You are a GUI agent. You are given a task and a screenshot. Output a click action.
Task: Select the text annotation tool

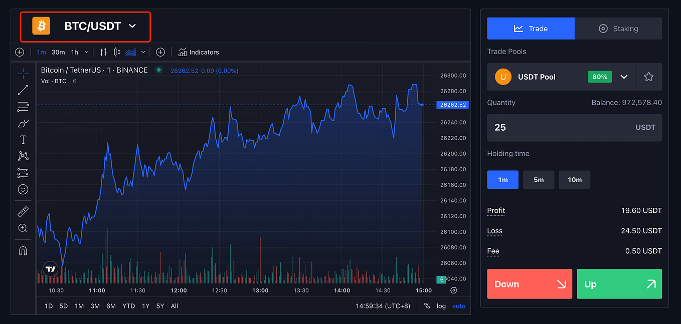coord(23,140)
